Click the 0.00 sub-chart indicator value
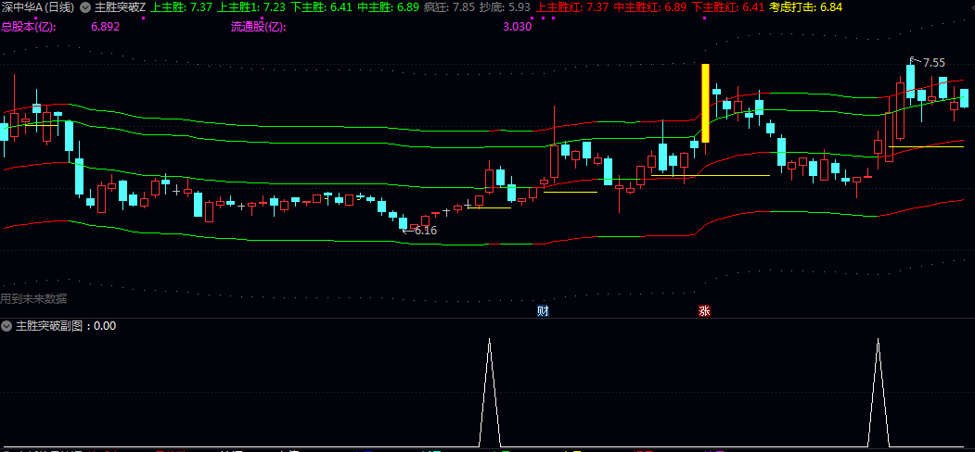Viewport: 975px width, 452px height. pyautogui.click(x=105, y=325)
